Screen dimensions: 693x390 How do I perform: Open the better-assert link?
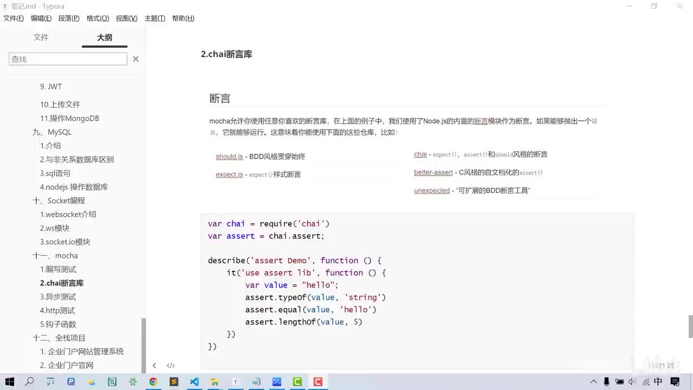click(x=433, y=172)
